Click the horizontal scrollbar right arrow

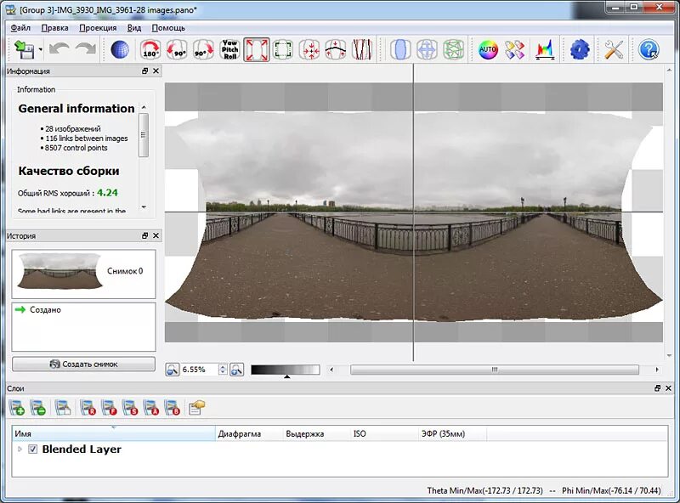(x=657, y=370)
